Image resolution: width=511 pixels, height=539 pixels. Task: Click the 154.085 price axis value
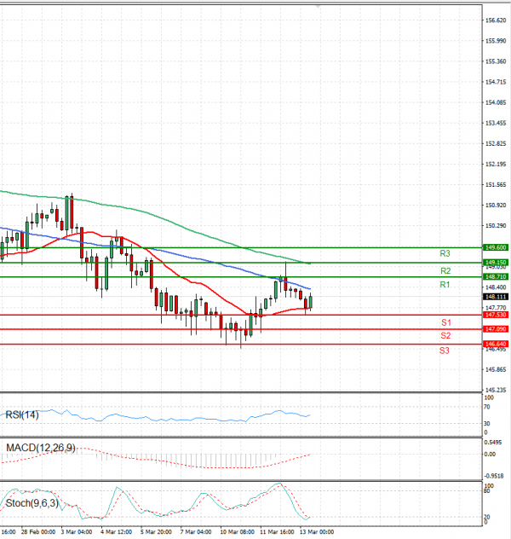click(x=496, y=102)
